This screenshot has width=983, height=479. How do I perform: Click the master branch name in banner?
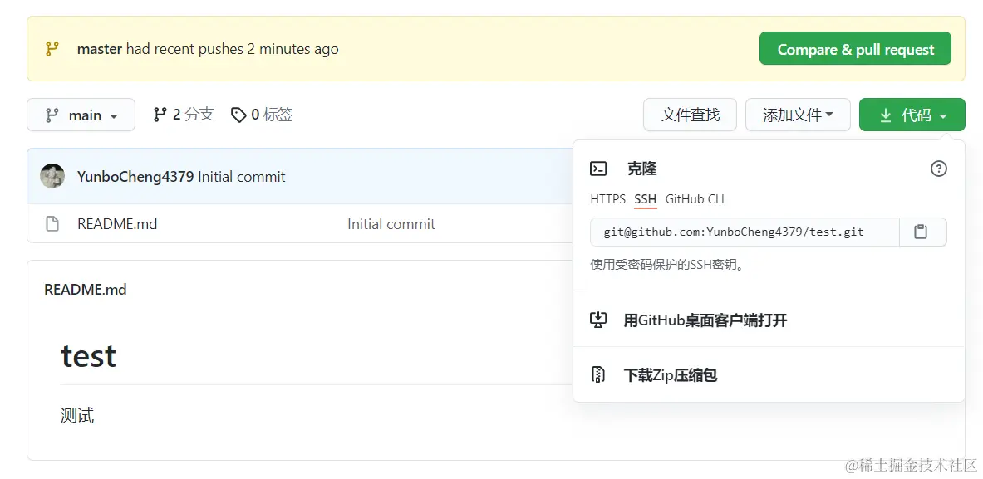(99, 49)
